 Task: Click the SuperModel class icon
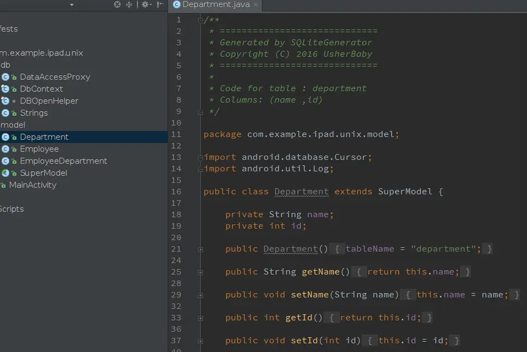tap(5, 173)
